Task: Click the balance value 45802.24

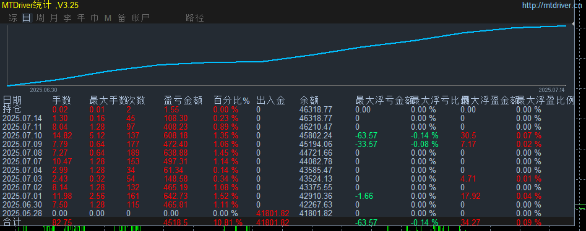Action: pos(316,135)
